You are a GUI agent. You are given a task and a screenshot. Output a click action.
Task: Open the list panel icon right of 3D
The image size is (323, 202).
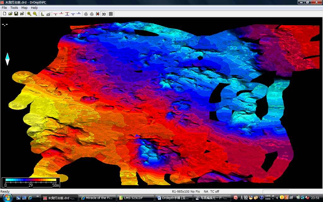(111, 14)
